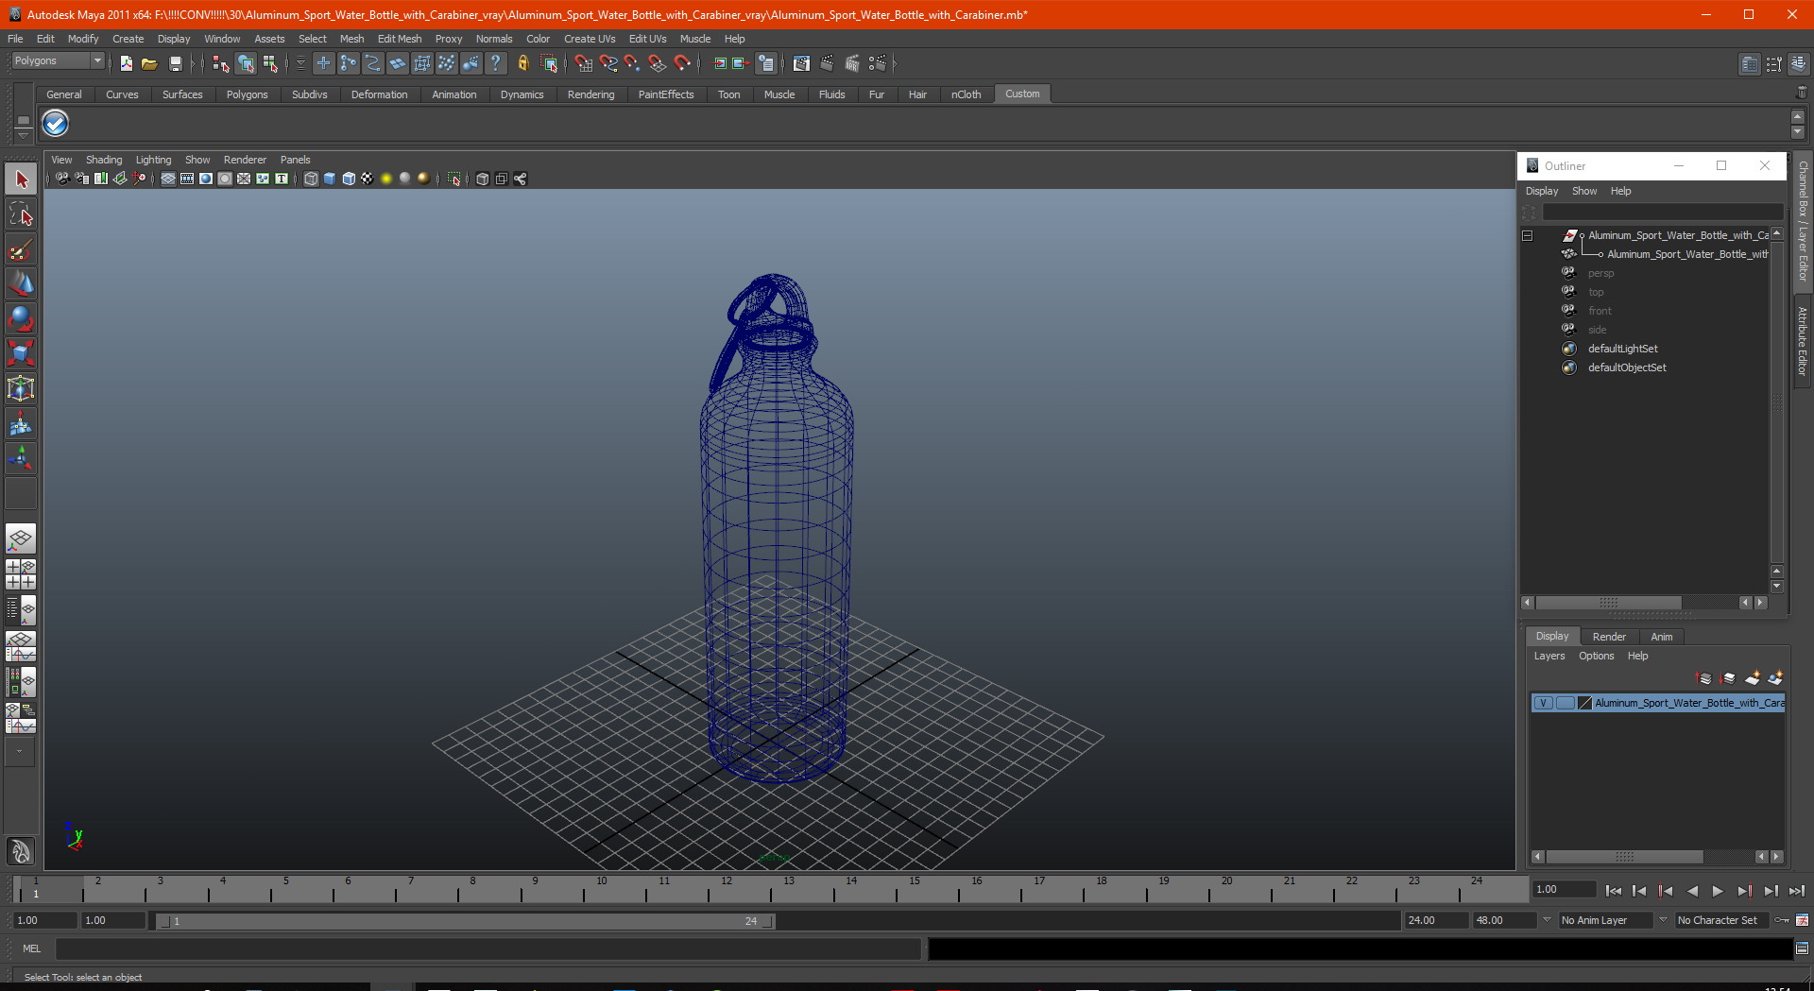
Task: Open the Outliner Show menu
Action: point(1583,191)
